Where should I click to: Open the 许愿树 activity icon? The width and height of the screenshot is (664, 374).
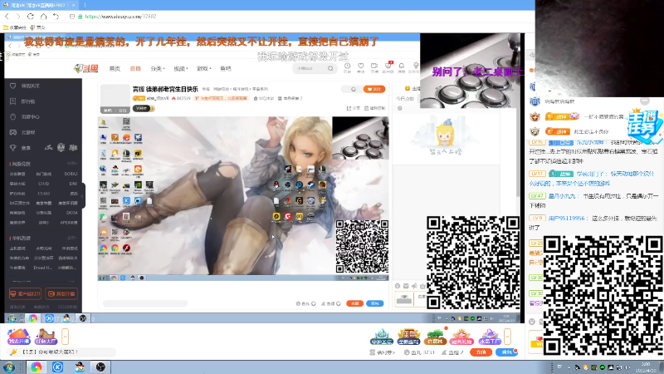[x=435, y=337]
